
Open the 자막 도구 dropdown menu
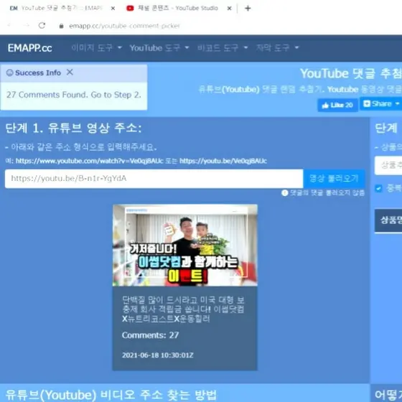pyautogui.click(x=277, y=47)
